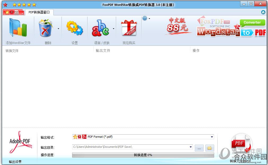This screenshot has height=165, width=268.
Task: Click the green Converter badge
Action: click(252, 22)
